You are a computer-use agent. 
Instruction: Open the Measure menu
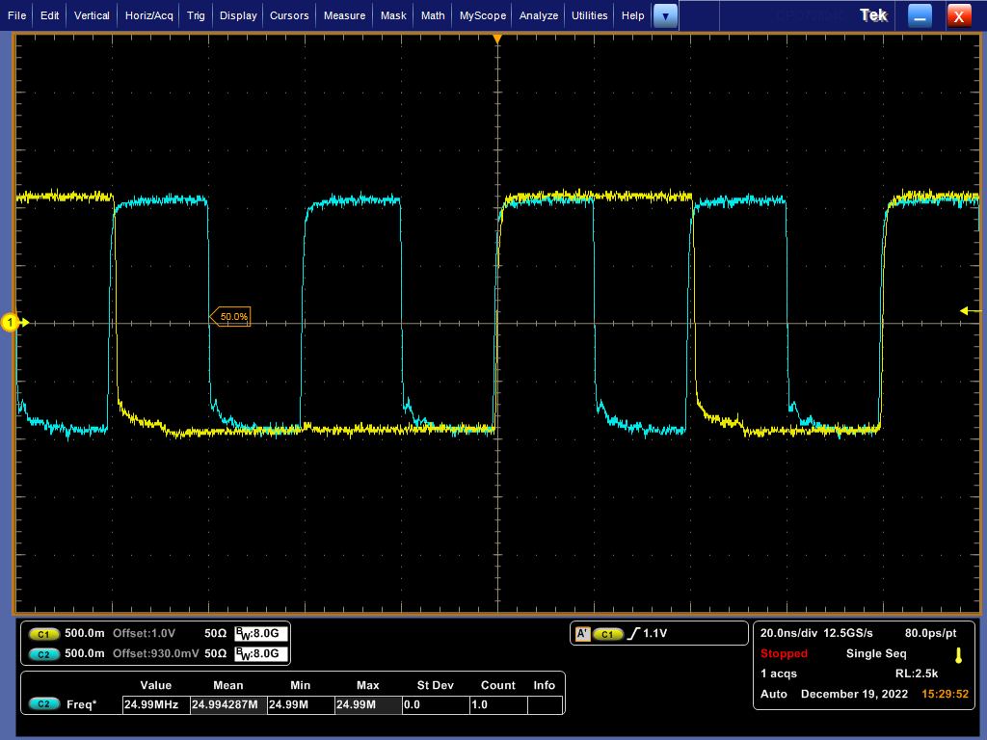pyautogui.click(x=346, y=14)
